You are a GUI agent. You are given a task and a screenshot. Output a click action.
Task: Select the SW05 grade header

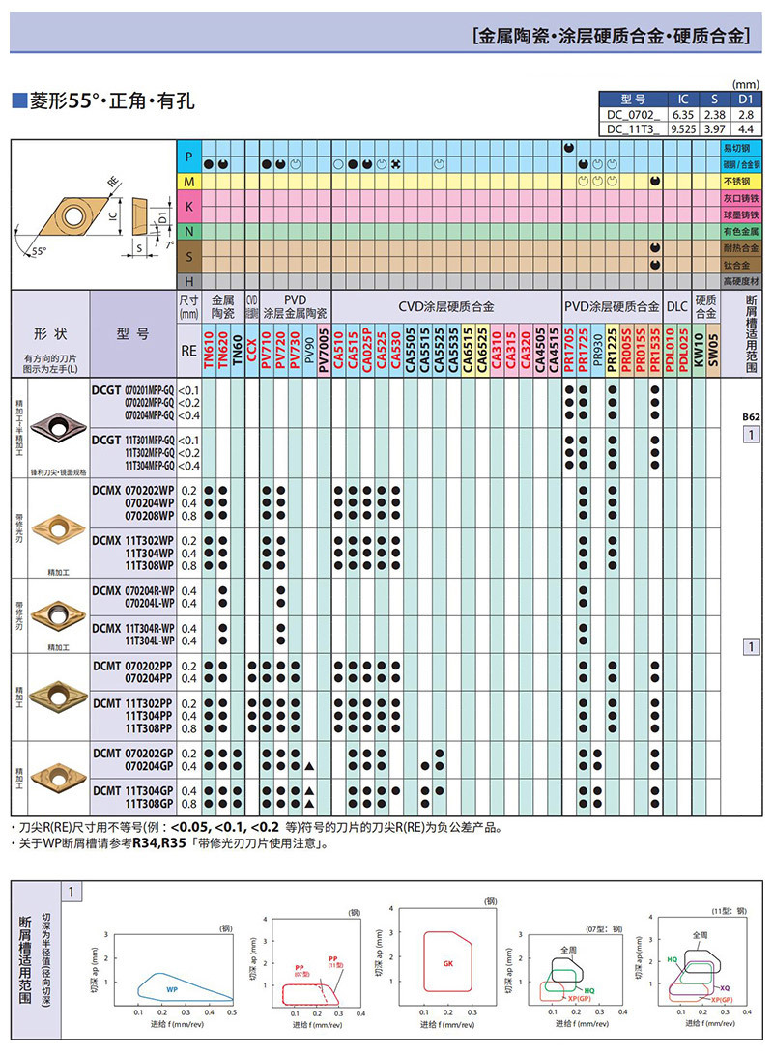[713, 350]
